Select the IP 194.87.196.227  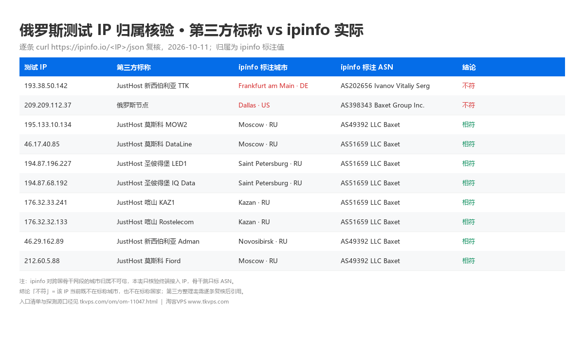48,163
